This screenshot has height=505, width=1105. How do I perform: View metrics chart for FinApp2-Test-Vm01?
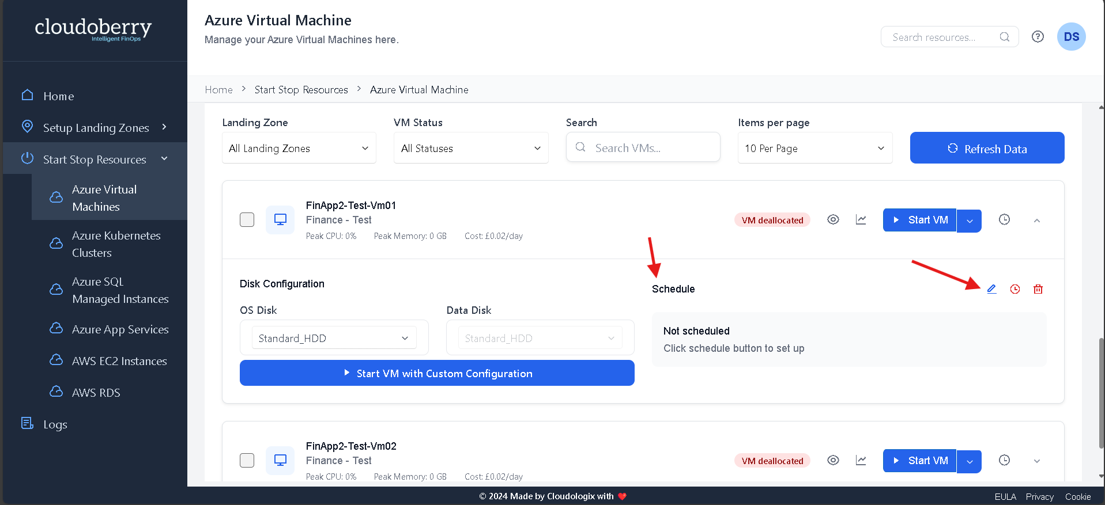tap(861, 219)
